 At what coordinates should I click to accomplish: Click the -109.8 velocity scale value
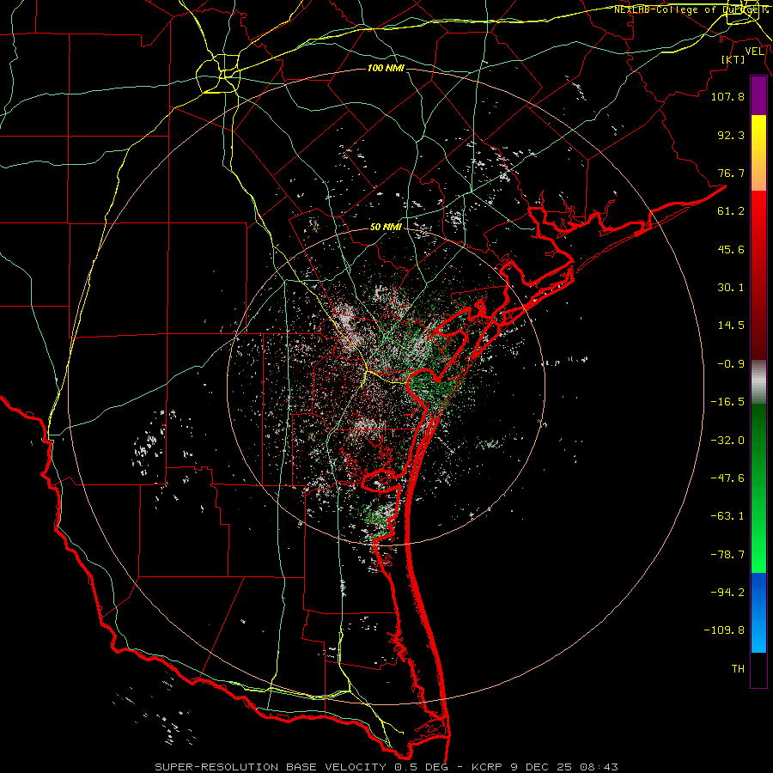(724, 630)
